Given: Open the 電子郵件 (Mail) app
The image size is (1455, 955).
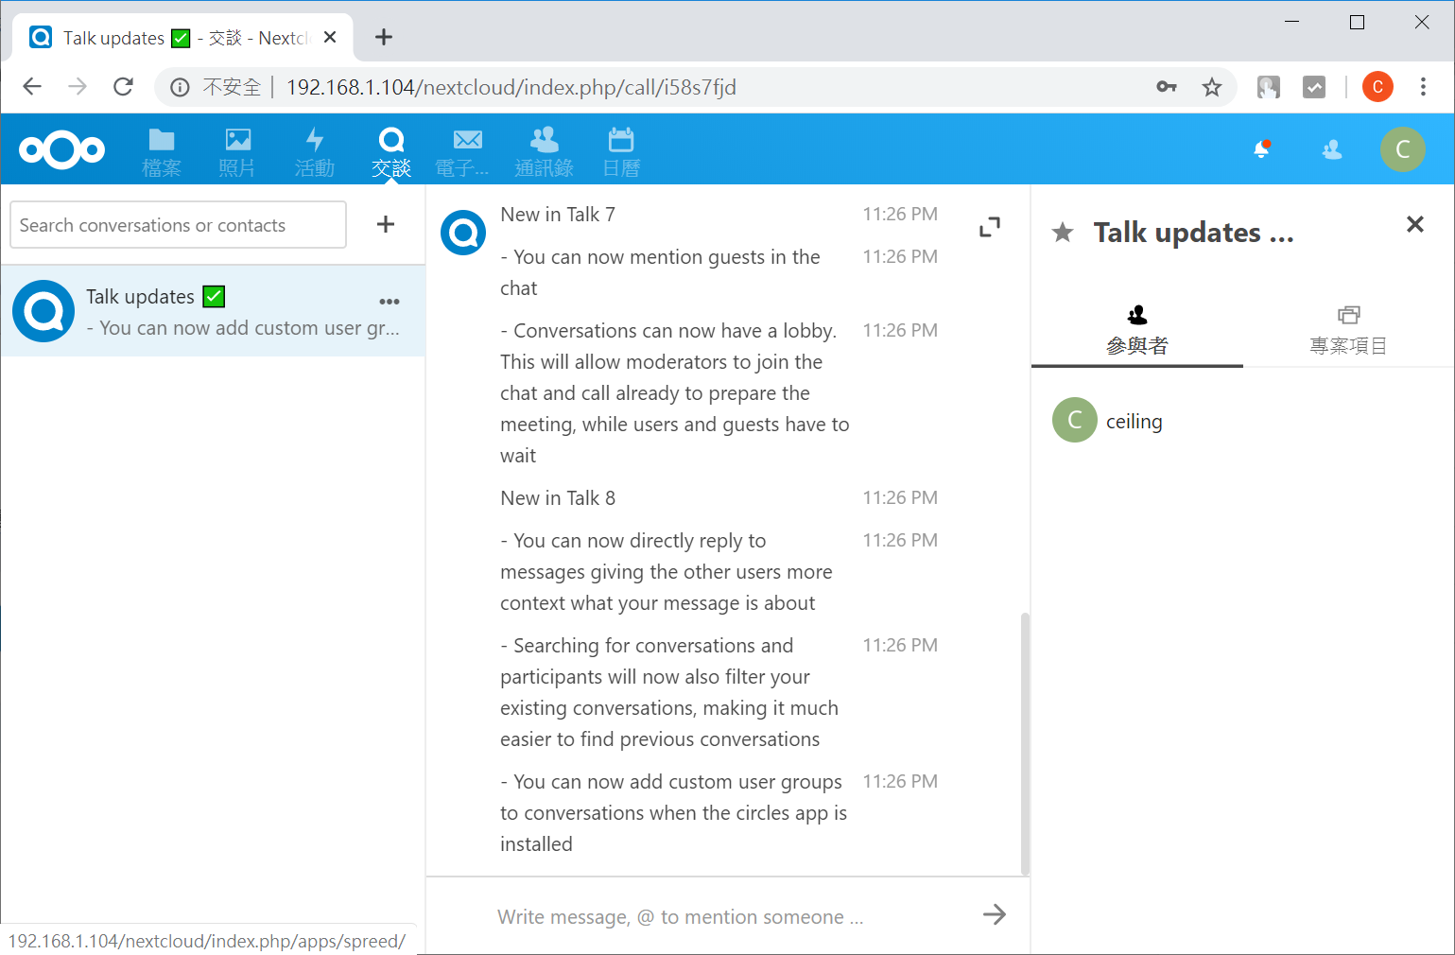Looking at the screenshot, I should click(467, 149).
